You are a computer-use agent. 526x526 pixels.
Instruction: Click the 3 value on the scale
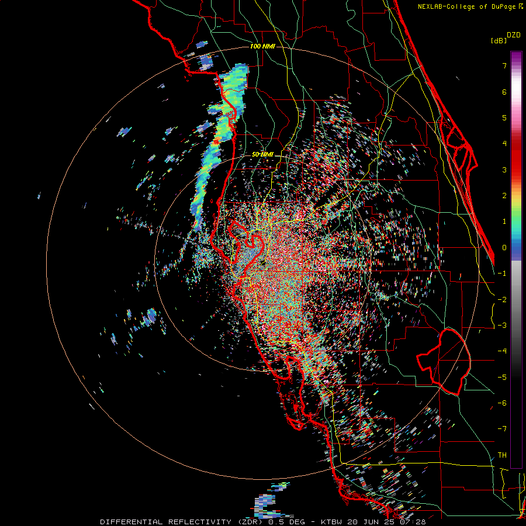[504, 169]
